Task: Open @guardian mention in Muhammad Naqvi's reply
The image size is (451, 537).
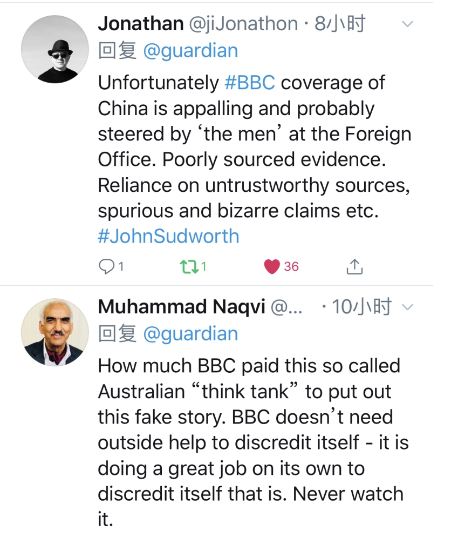Action: click(190, 334)
